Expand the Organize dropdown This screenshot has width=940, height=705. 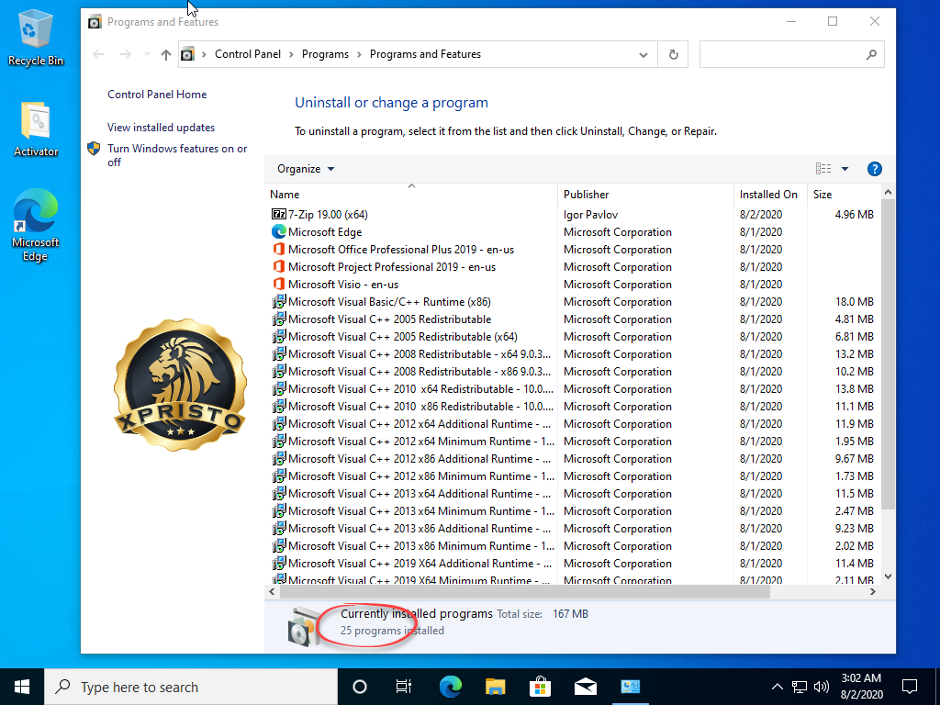(305, 169)
